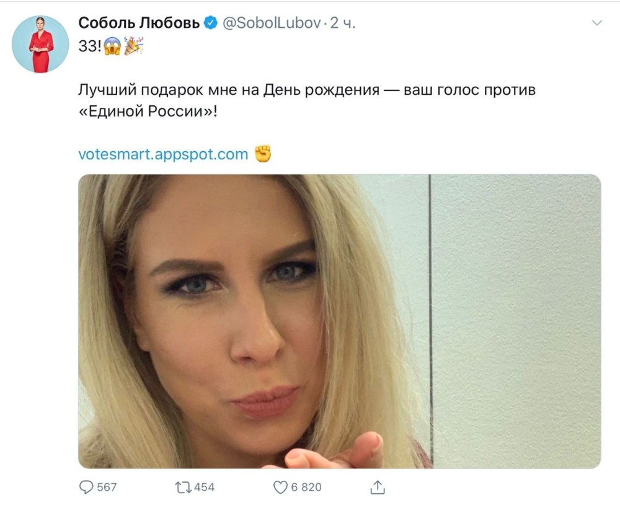
Task: Click the '33!' text line
Action: 90,46
